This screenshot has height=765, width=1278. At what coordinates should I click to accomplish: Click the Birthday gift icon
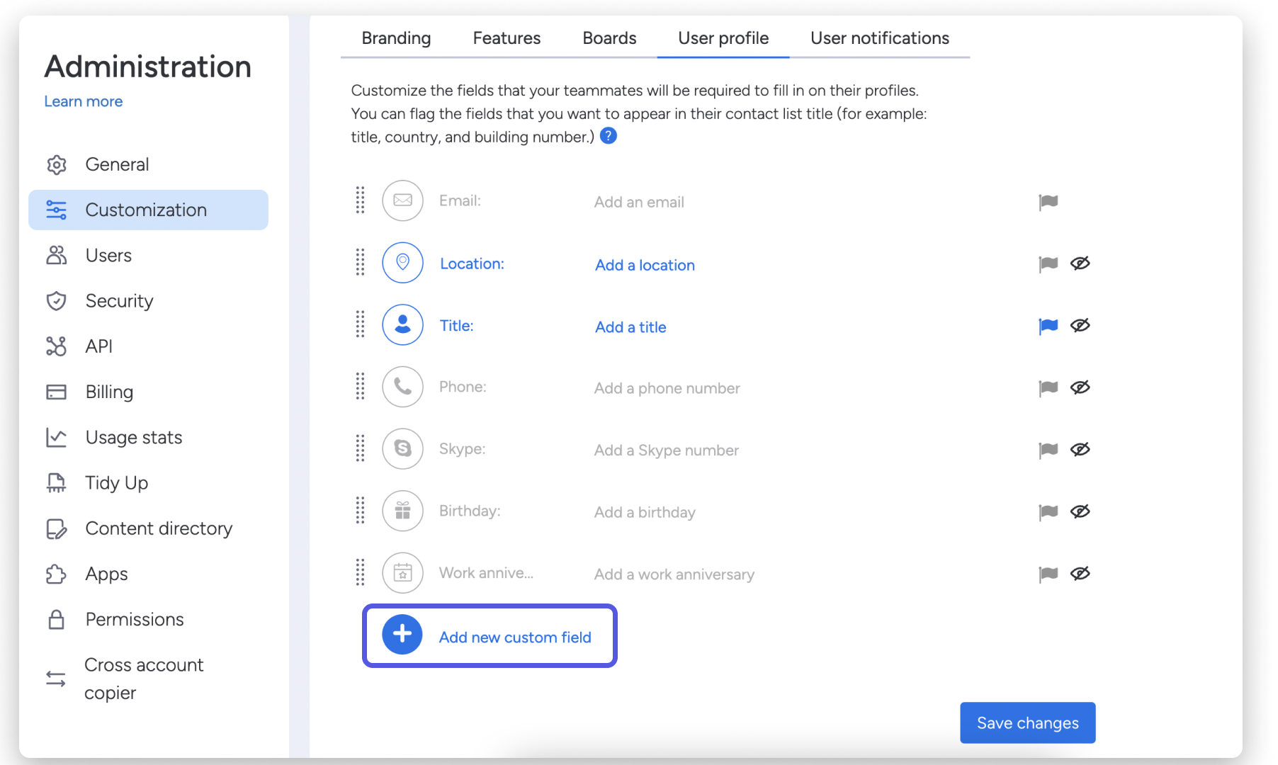click(402, 511)
